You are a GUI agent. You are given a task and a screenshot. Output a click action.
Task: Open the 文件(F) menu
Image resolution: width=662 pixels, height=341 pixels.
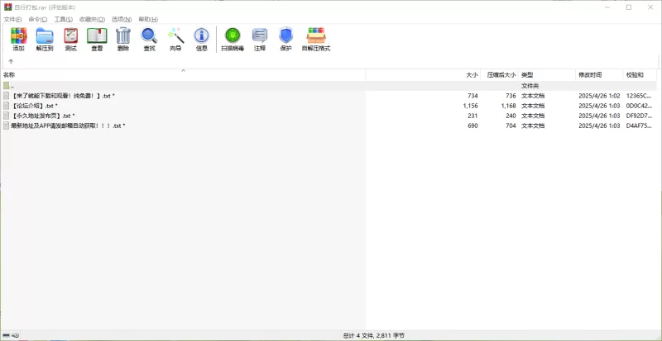pos(12,19)
